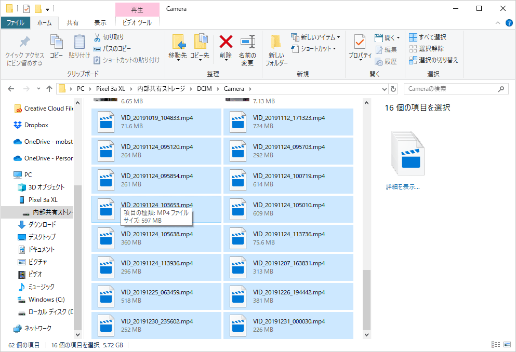Click 内部共有ストレージ in the address path

coord(161,89)
